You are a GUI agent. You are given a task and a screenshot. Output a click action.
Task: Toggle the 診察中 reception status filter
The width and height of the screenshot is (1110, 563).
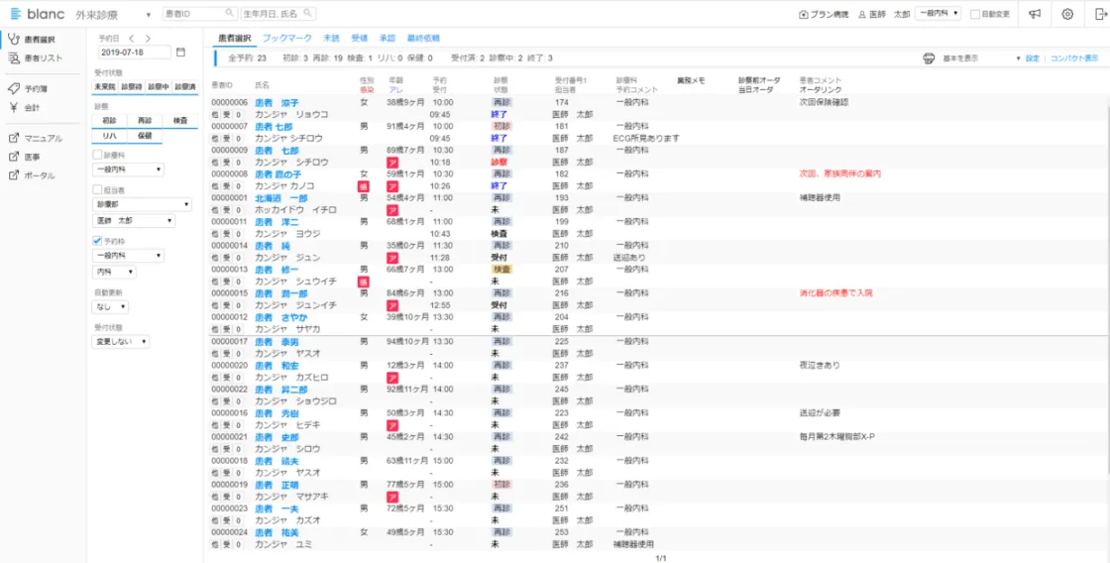pos(159,86)
